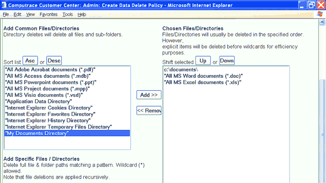Select "All MS Excel documents (*.xls)" chosen entry
326x183 pixels.
pyautogui.click(x=226, y=82)
